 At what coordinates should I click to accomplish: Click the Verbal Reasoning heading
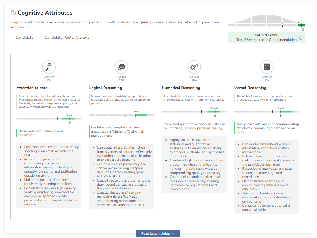pyautogui.click(x=250, y=88)
